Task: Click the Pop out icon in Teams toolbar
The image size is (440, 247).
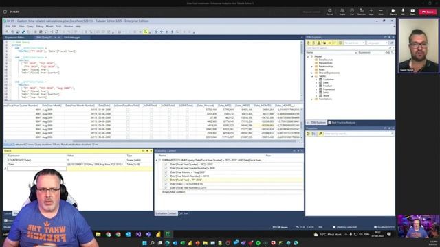Action: point(330,12)
